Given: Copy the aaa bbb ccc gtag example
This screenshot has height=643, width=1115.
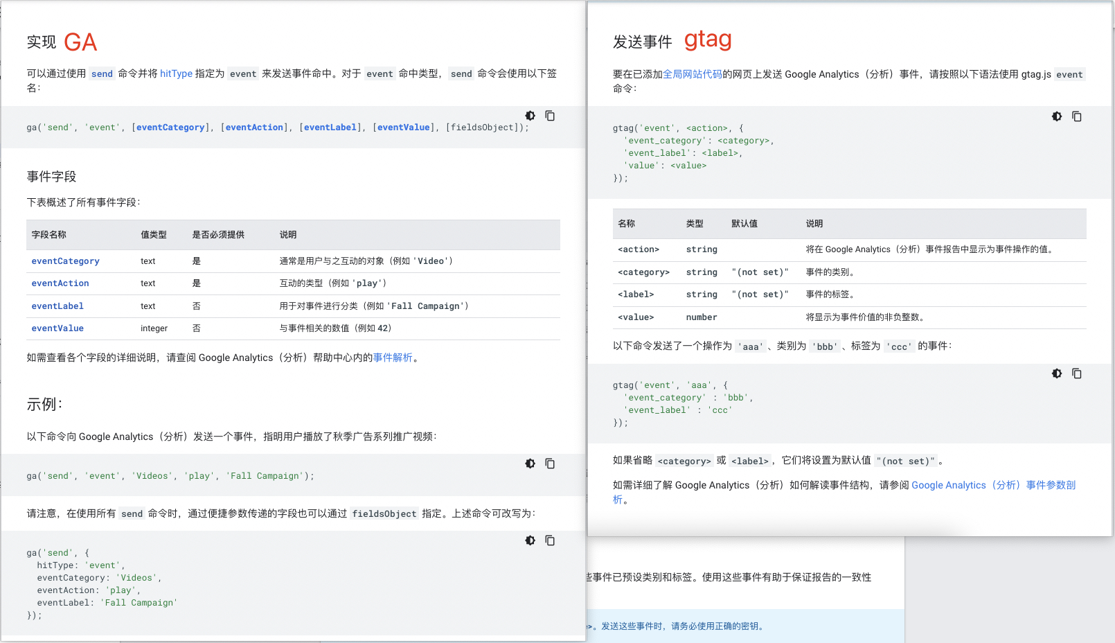Looking at the screenshot, I should [x=1078, y=373].
